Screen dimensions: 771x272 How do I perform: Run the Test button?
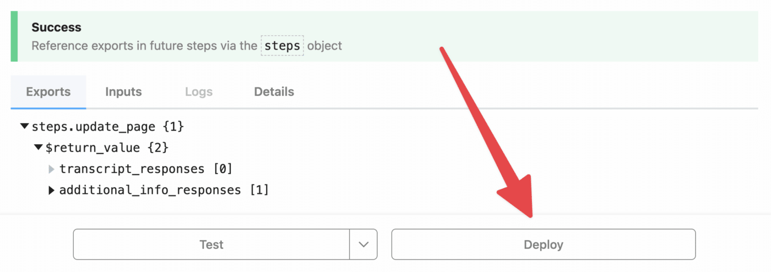pos(211,244)
